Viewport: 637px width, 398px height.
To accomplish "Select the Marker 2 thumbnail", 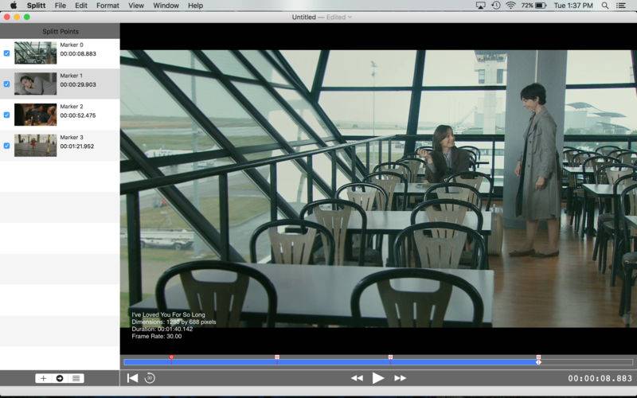I will tap(35, 115).
